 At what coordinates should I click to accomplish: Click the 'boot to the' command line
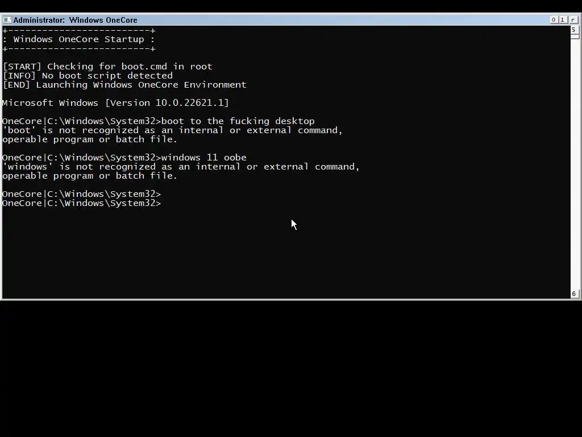159,121
